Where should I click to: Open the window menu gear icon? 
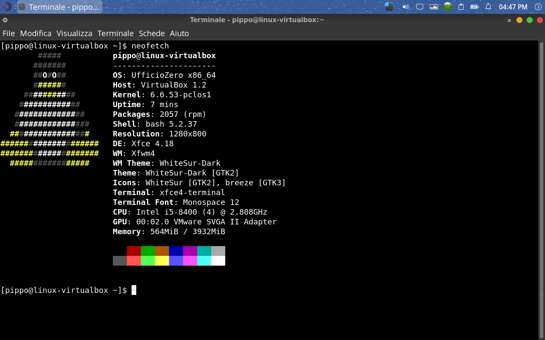(x=5, y=20)
